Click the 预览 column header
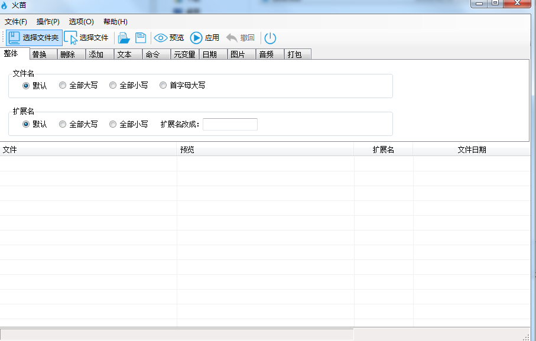The height and width of the screenshot is (341, 536). 265,150
